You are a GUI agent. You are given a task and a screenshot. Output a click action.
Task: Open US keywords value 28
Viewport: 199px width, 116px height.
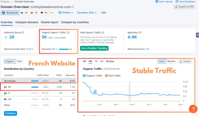point(74,99)
